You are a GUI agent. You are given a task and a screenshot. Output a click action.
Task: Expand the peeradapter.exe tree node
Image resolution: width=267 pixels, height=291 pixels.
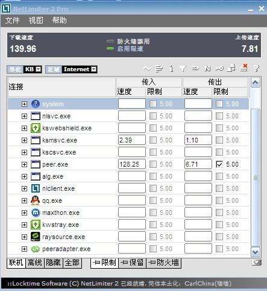point(24,249)
